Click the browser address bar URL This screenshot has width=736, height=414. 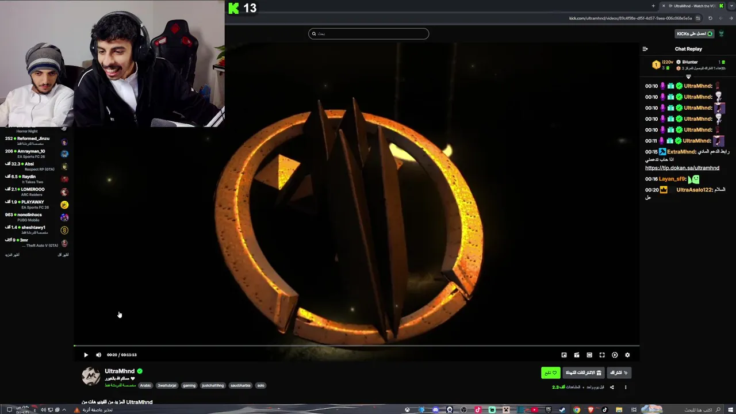[x=630, y=18]
